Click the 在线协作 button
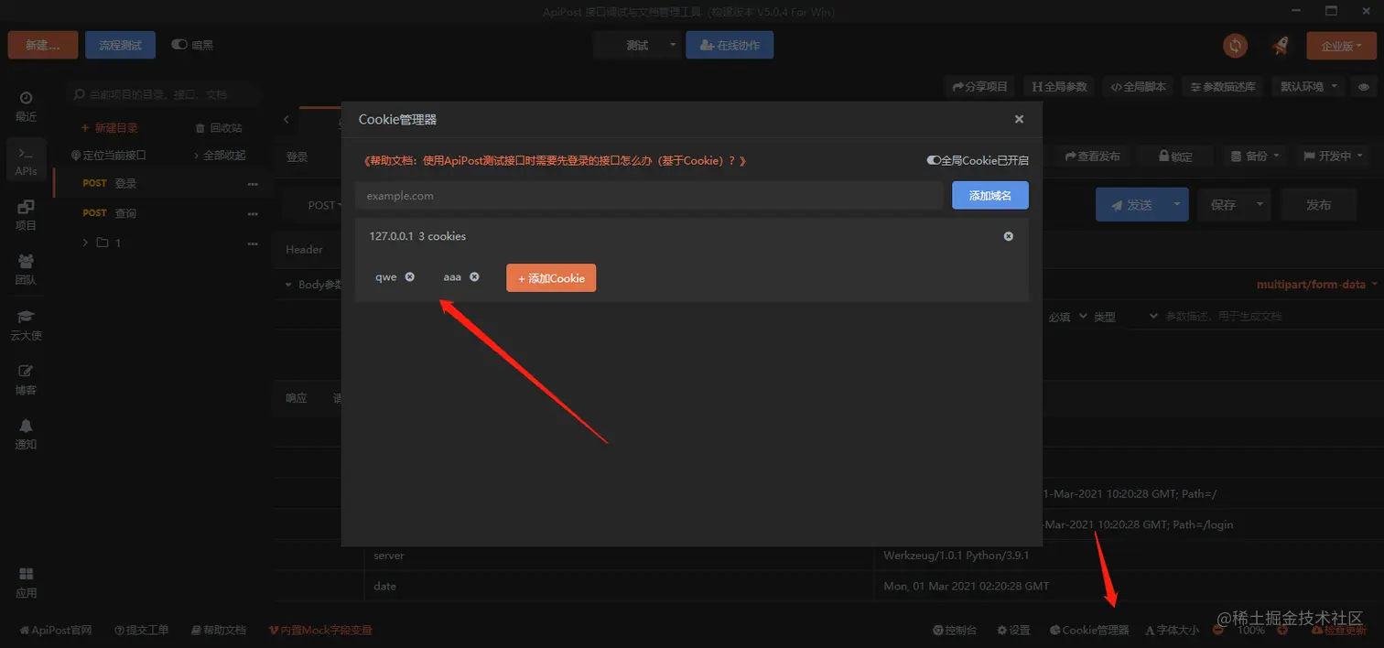 point(730,45)
